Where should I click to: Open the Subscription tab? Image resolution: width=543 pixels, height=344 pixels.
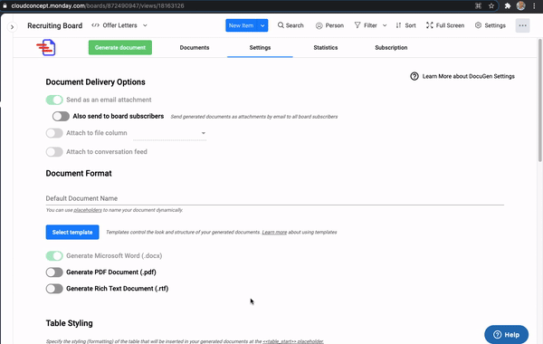pyautogui.click(x=391, y=47)
